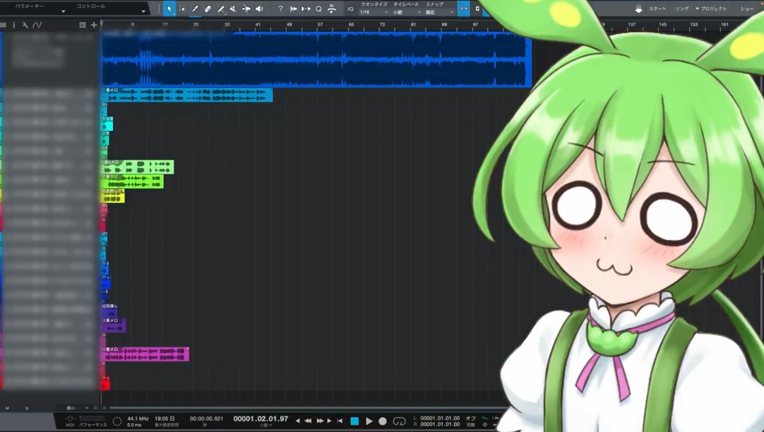Viewport: 764px width, 432px height.
Task: Expand the Snap mode dropdown
Action: [x=439, y=12]
